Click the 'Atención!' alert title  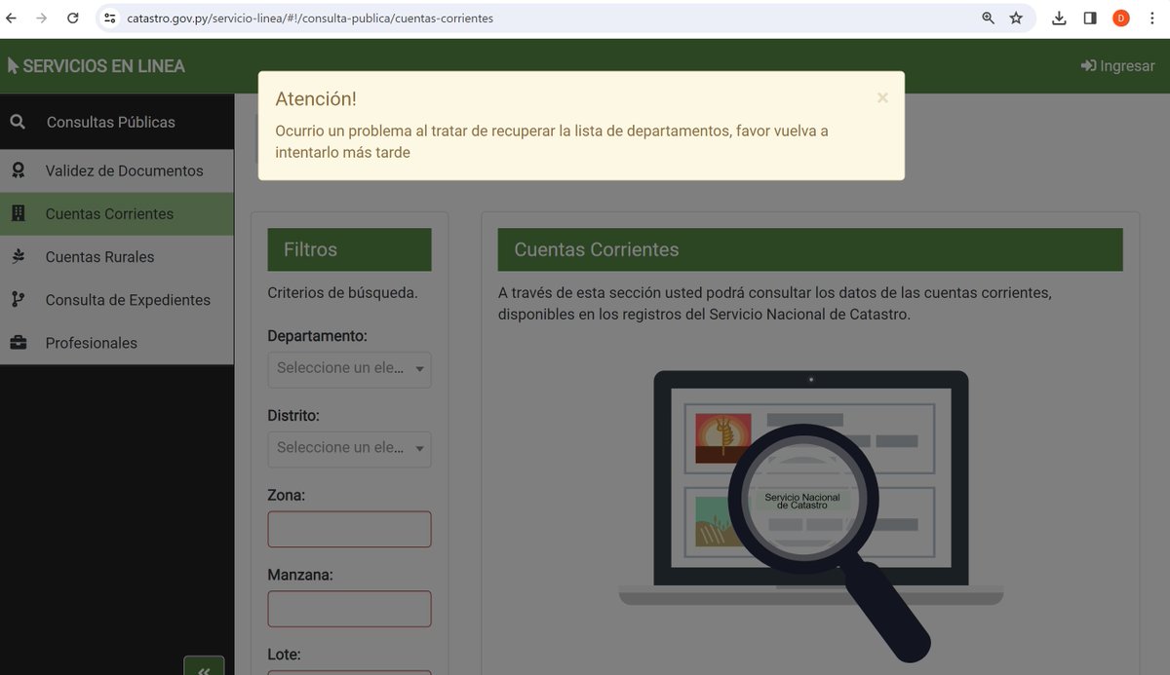tap(316, 98)
